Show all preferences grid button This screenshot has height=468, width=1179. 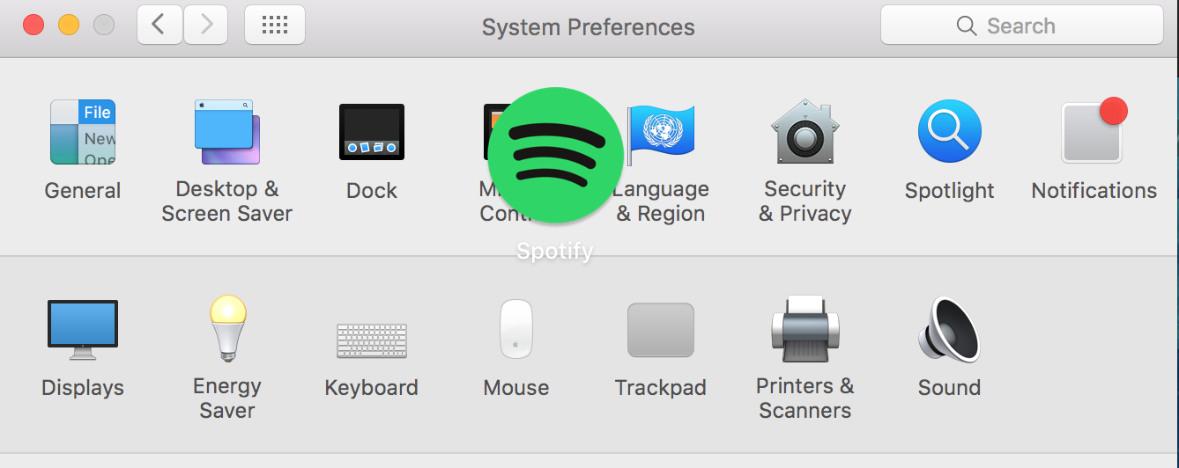(x=275, y=25)
